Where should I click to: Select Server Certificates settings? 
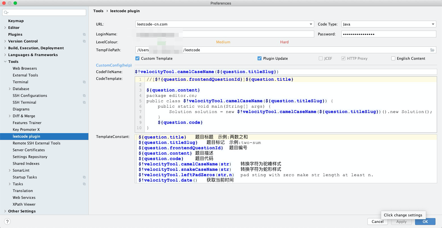click(29, 150)
